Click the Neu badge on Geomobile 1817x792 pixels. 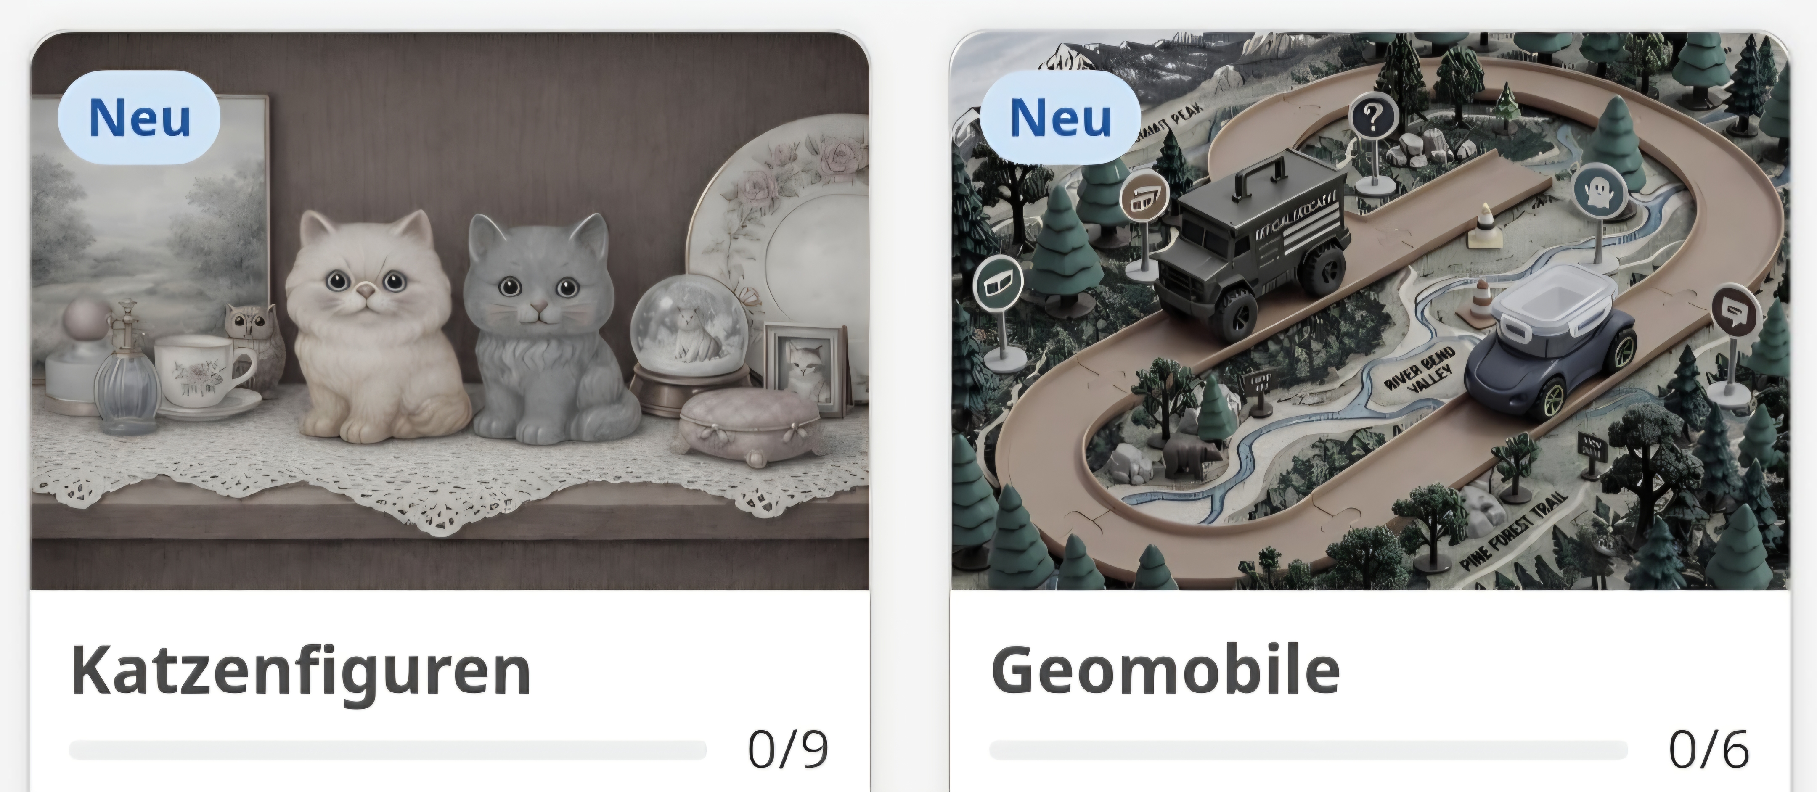[1060, 117]
